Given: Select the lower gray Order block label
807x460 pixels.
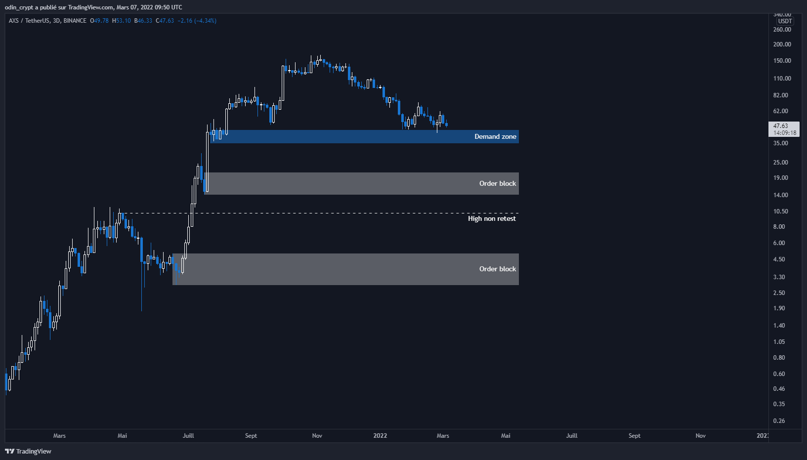Looking at the screenshot, I should [x=497, y=269].
